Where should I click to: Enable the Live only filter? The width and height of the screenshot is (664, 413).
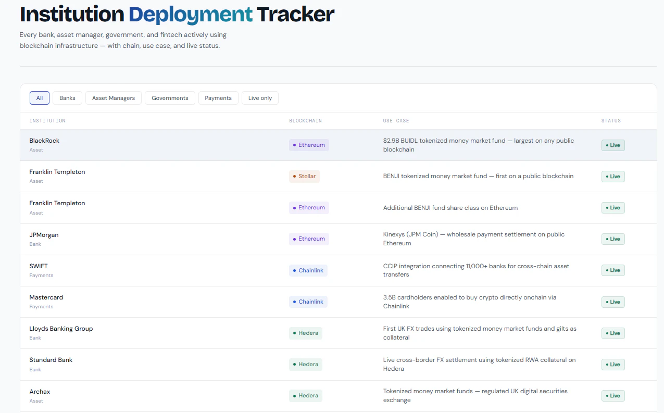(260, 97)
